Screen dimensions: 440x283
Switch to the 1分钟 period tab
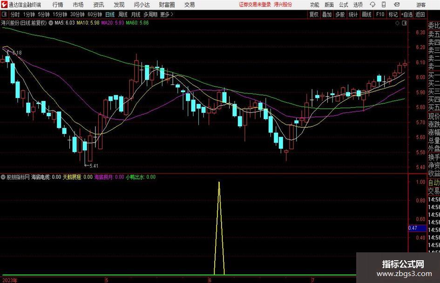point(29,14)
